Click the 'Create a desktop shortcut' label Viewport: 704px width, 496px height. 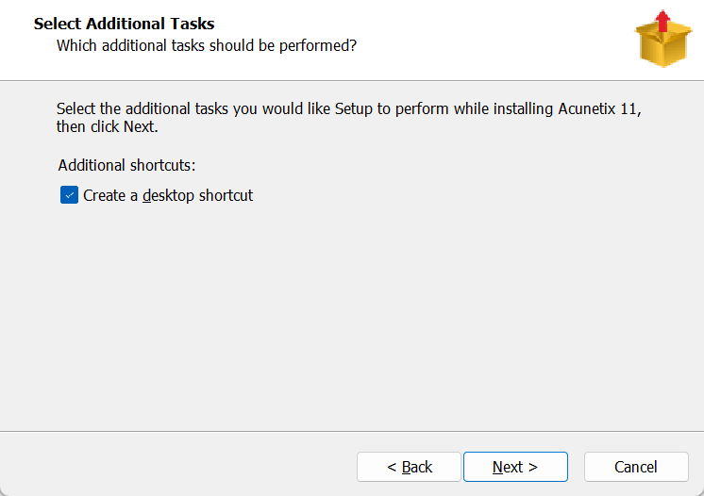[168, 196]
